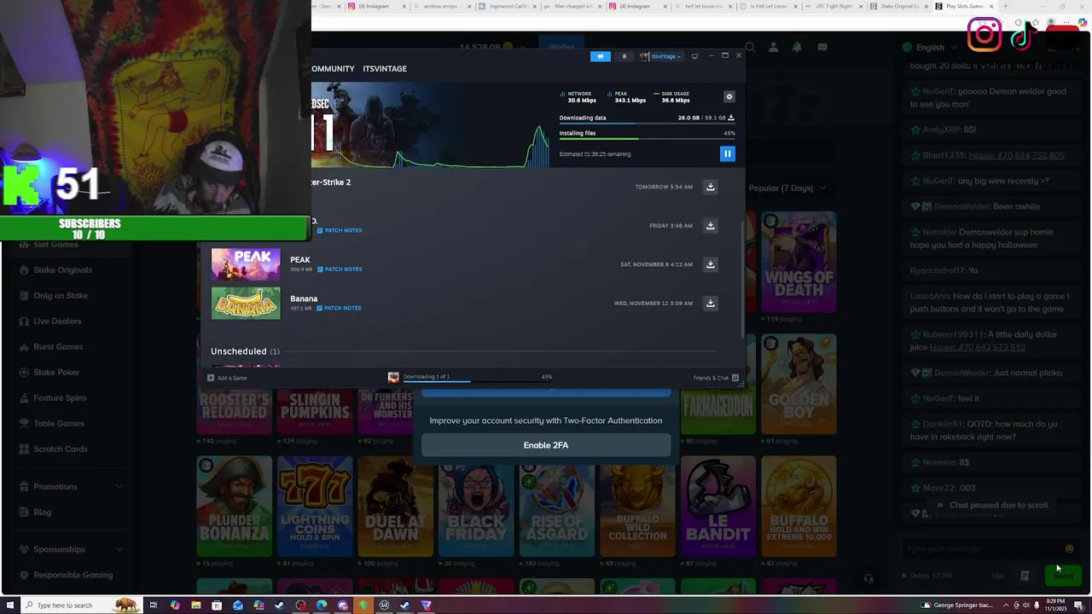The image size is (1092, 614).
Task: Click the Installing files progress bar
Action: click(647, 138)
